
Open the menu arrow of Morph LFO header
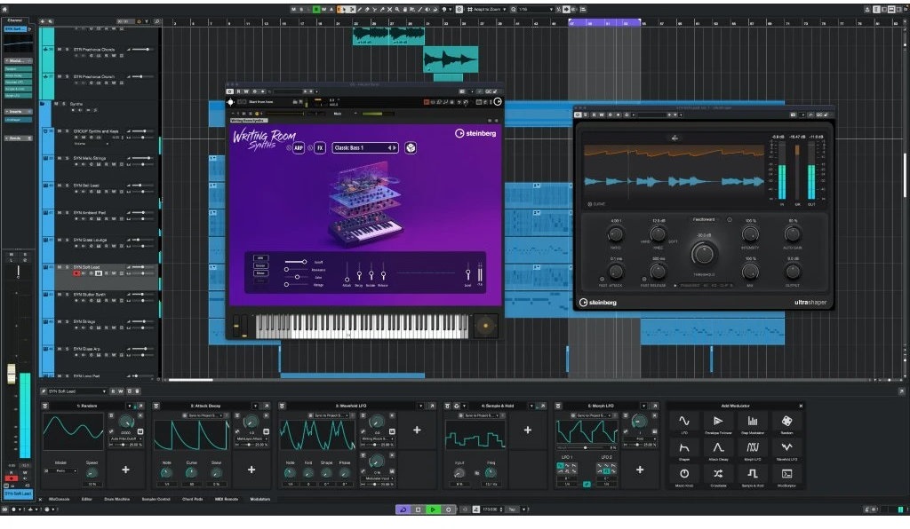(x=643, y=407)
